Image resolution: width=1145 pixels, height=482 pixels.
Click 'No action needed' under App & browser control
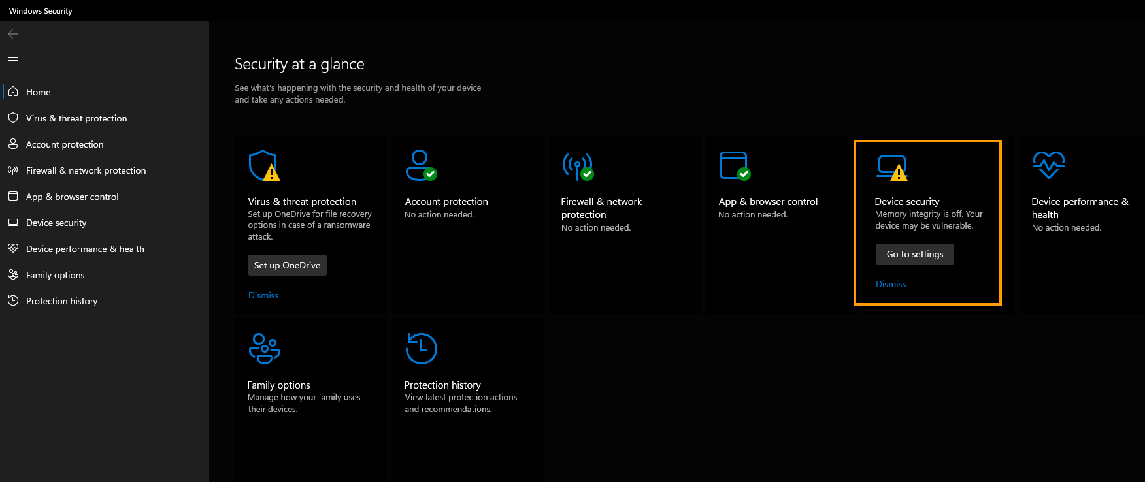[753, 215]
